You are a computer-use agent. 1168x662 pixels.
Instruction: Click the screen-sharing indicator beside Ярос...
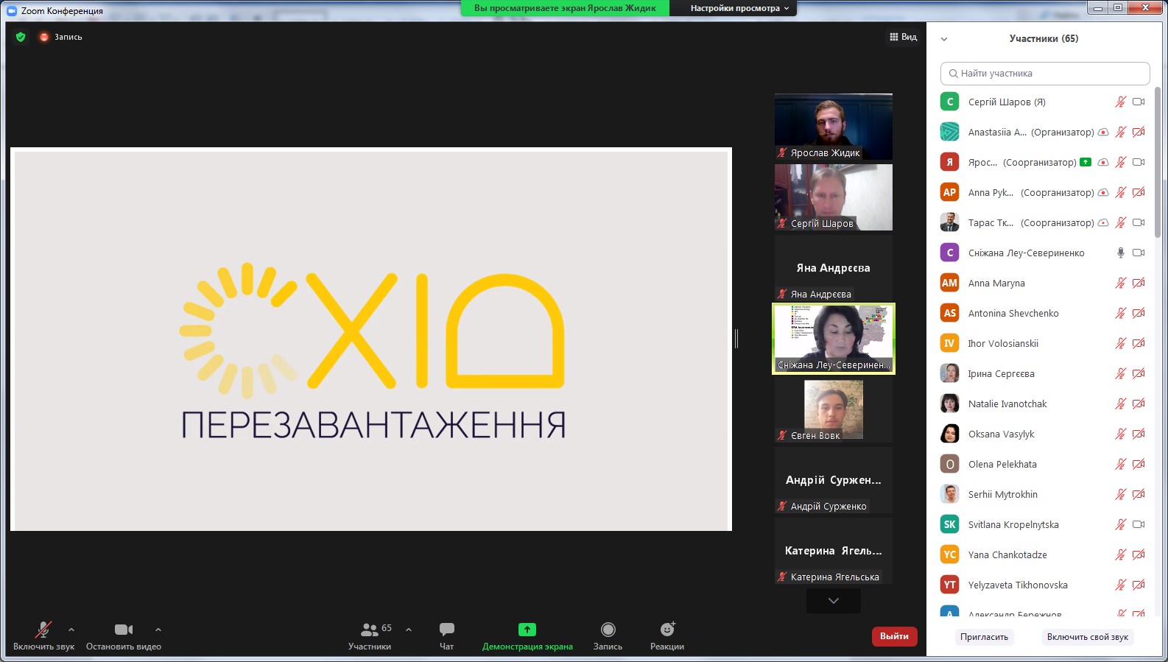click(x=1086, y=162)
